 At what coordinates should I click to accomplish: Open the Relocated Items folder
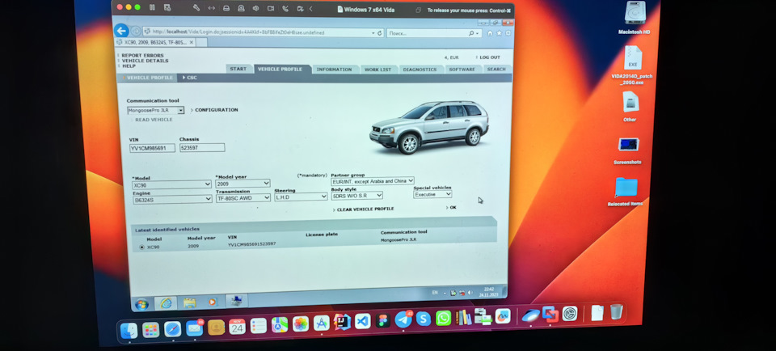tap(626, 188)
